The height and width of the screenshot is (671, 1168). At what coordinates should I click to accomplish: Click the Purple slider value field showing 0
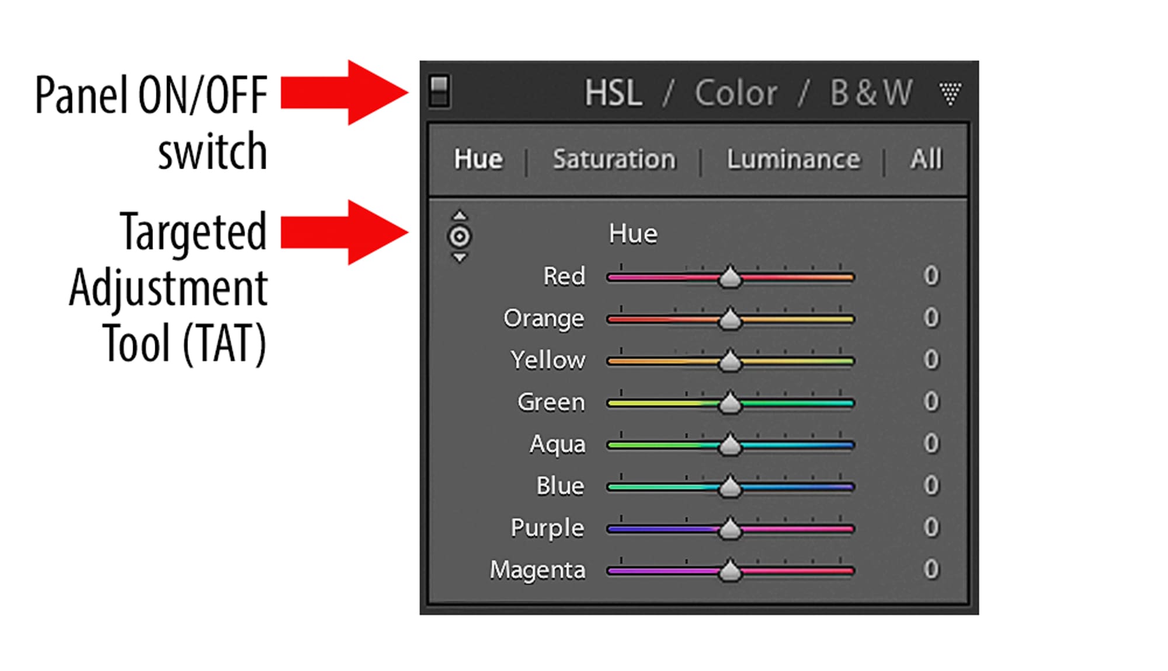coord(931,528)
